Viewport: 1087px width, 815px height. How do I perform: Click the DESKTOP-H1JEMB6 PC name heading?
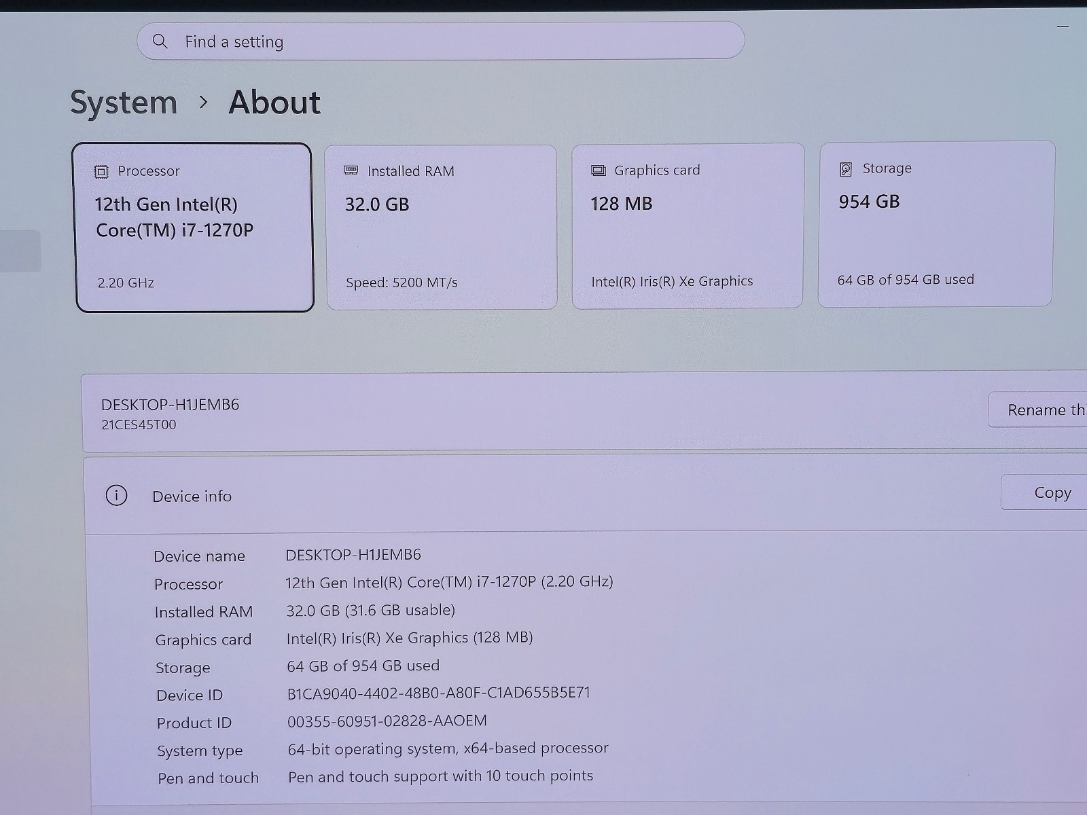[x=170, y=405]
